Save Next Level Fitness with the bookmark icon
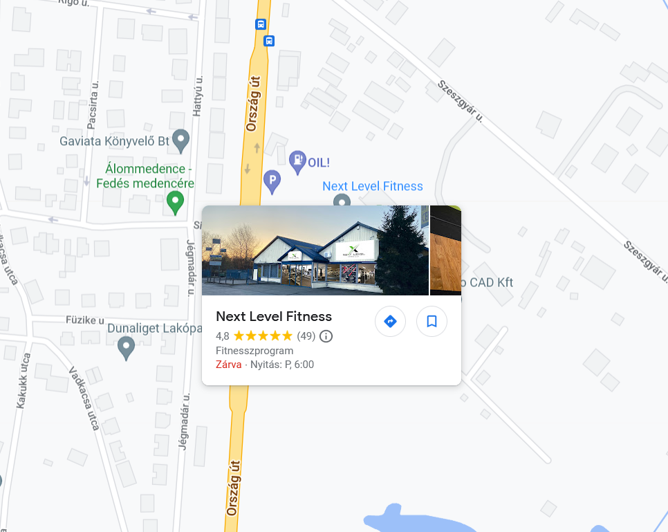The image size is (668, 532). coord(432,322)
